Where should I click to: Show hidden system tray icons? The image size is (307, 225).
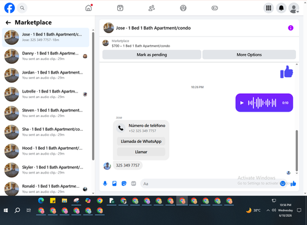[268, 210]
